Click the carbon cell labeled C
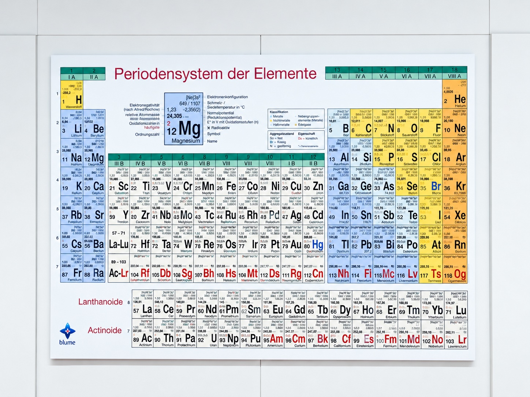Image resolution: width=530 pixels, height=397 pixels. pos(362,123)
